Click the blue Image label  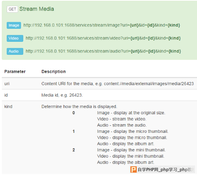14,25
